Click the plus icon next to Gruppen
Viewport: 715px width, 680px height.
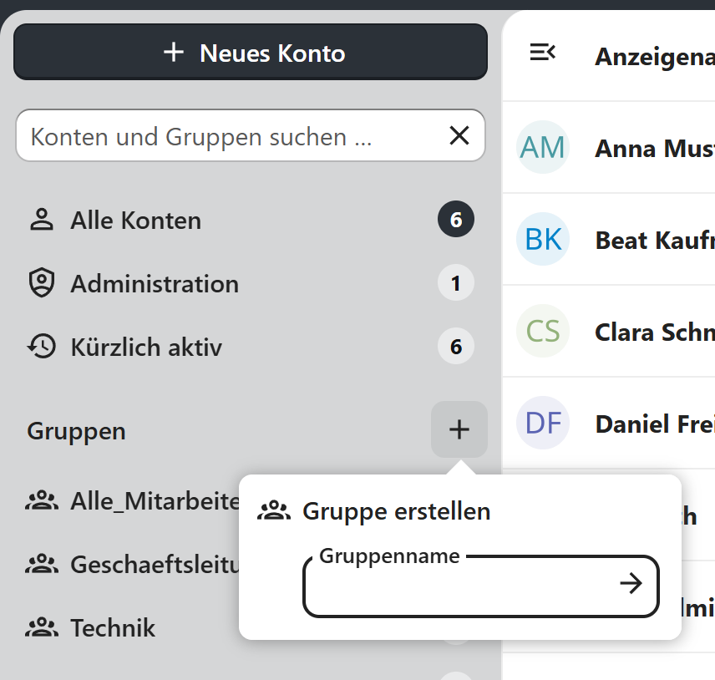(459, 429)
